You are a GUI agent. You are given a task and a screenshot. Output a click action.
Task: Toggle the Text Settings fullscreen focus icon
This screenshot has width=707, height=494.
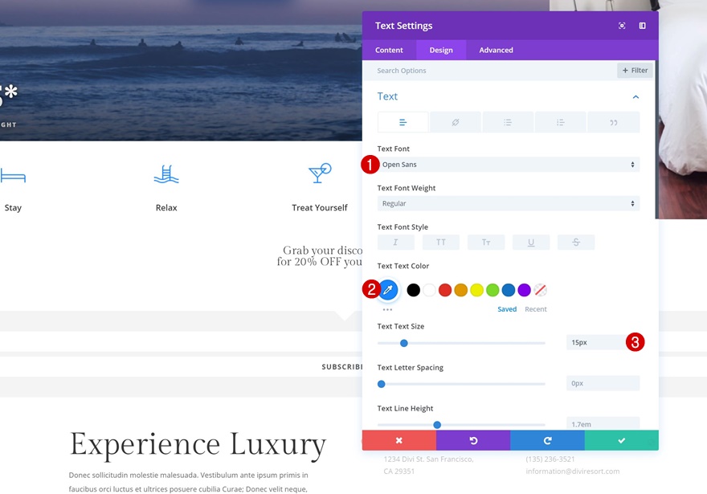[x=622, y=26]
